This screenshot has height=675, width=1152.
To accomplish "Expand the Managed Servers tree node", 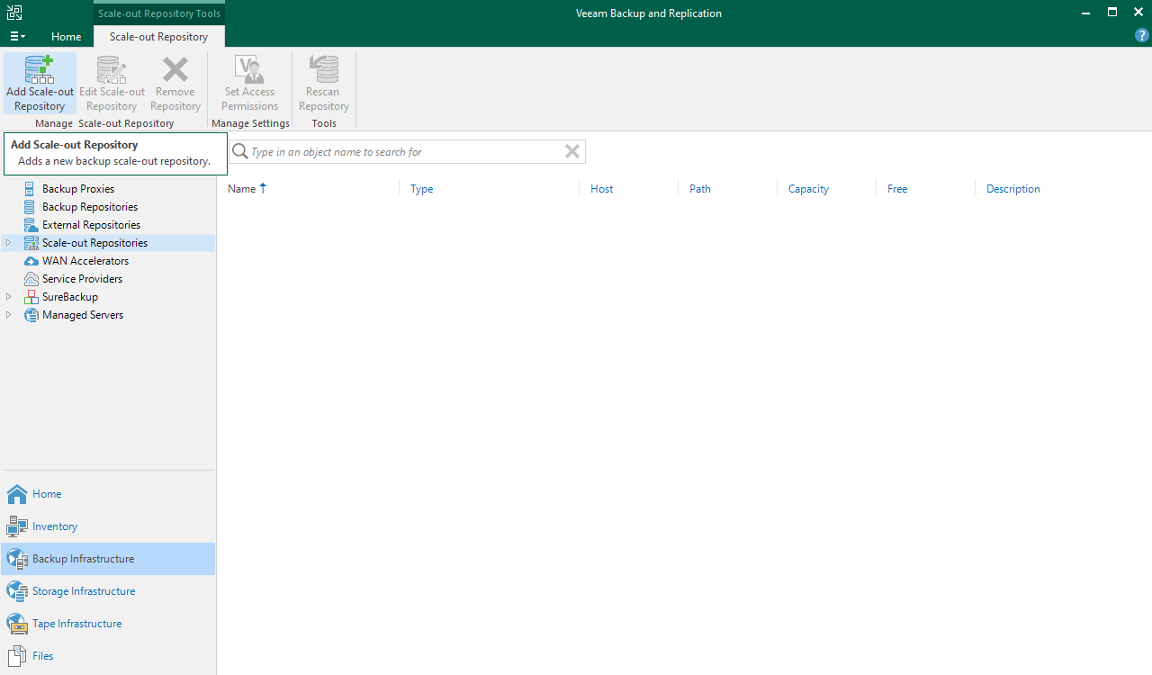I will coord(9,315).
